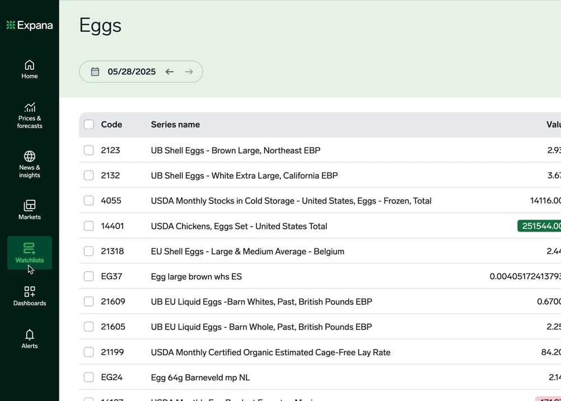Go to previous date with left arrow
561x401 pixels.
pos(170,72)
